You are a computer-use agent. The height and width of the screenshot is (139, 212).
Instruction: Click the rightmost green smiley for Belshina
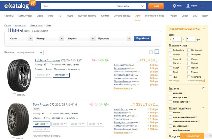pos(106,60)
